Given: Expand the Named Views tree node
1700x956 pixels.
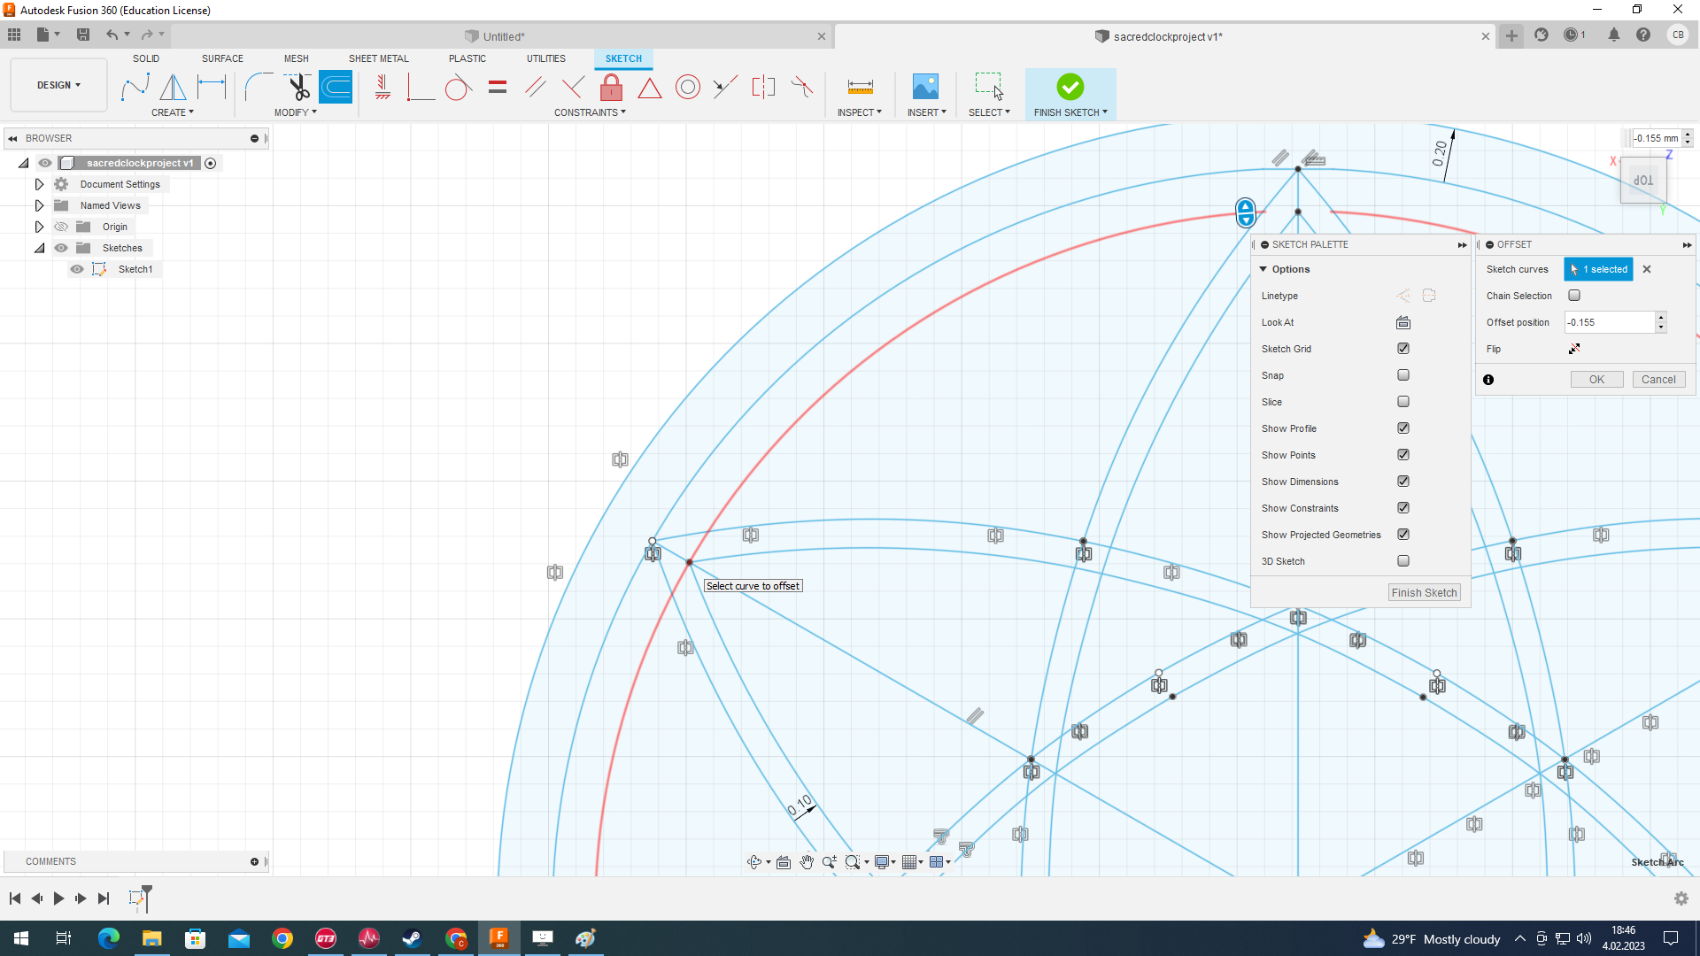Looking at the screenshot, I should 39,205.
